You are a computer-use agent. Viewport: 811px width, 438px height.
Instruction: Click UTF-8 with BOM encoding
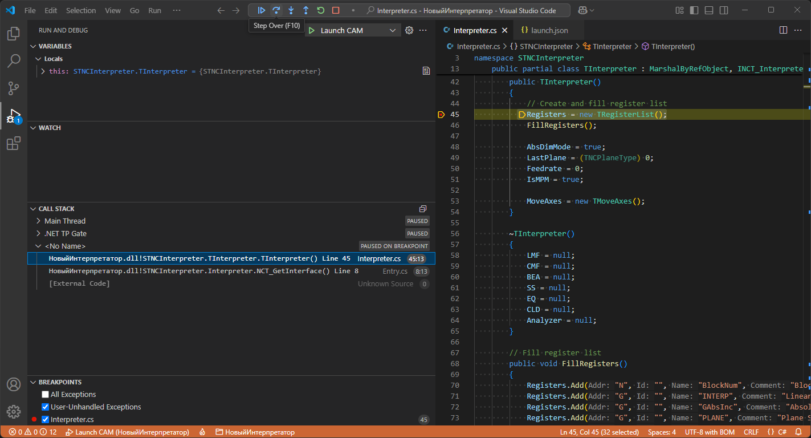pyautogui.click(x=710, y=432)
